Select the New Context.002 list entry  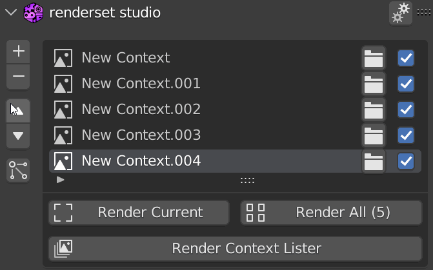click(141, 110)
